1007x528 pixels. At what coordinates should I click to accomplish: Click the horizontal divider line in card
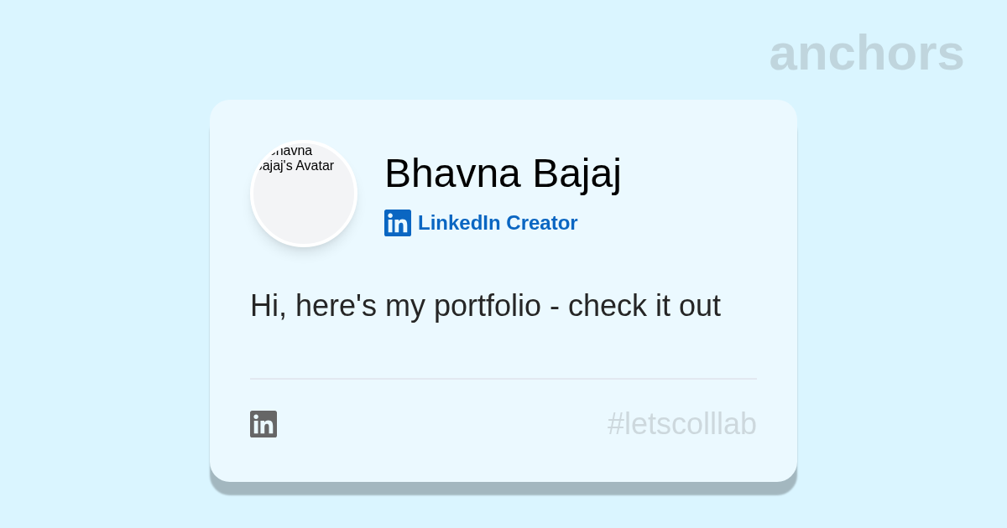[x=503, y=379]
